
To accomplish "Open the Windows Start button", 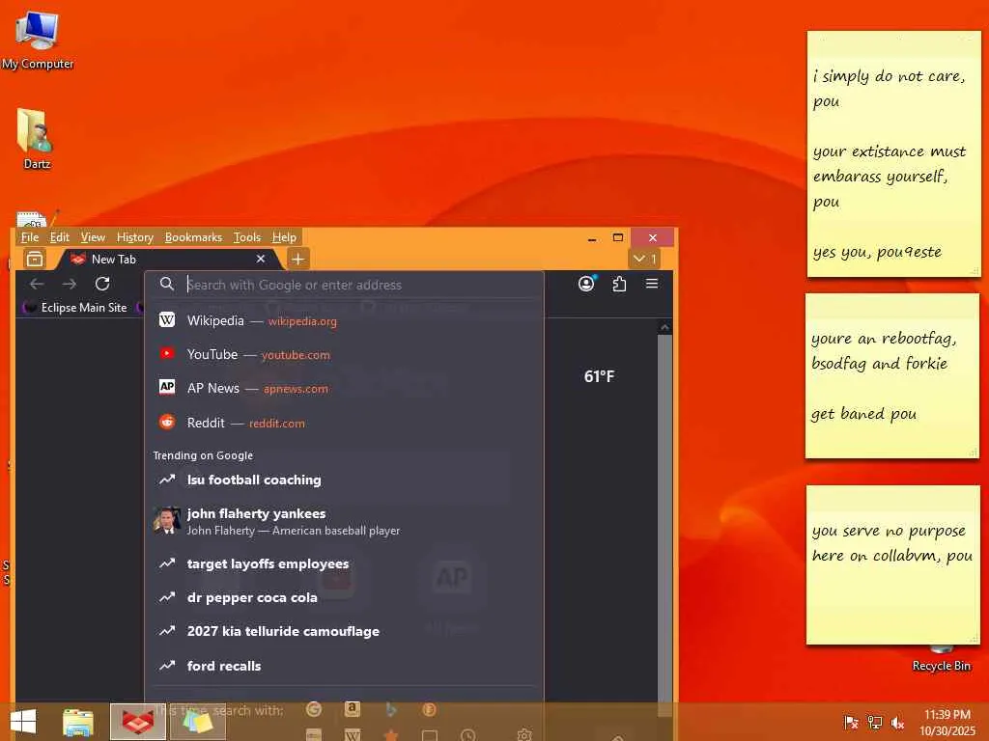I will pyautogui.click(x=23, y=722).
